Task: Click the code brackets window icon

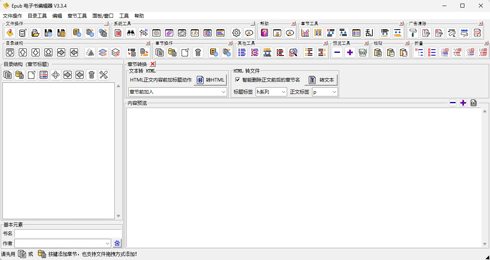Action: [x=195, y=33]
